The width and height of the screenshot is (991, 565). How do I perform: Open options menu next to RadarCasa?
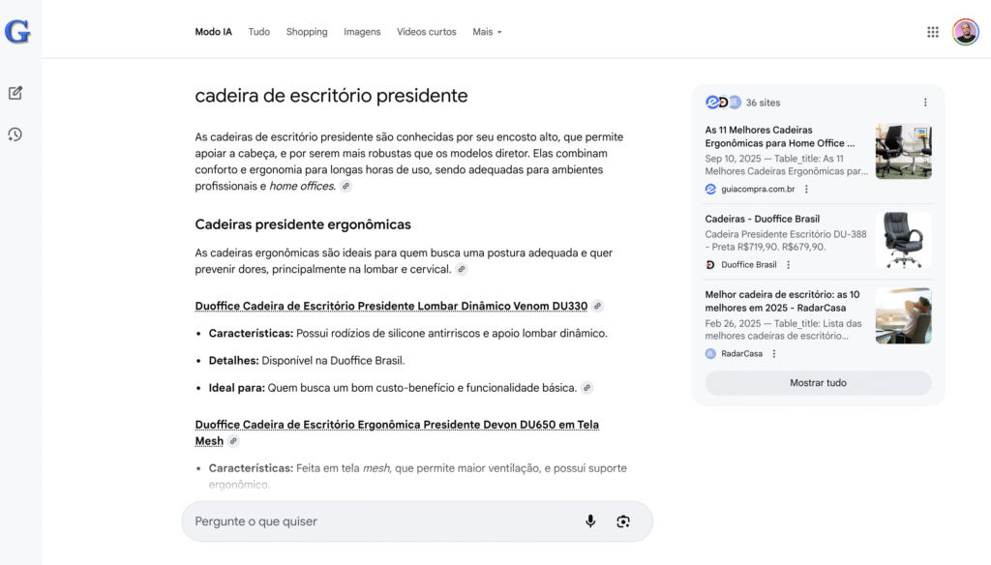pyautogui.click(x=774, y=354)
